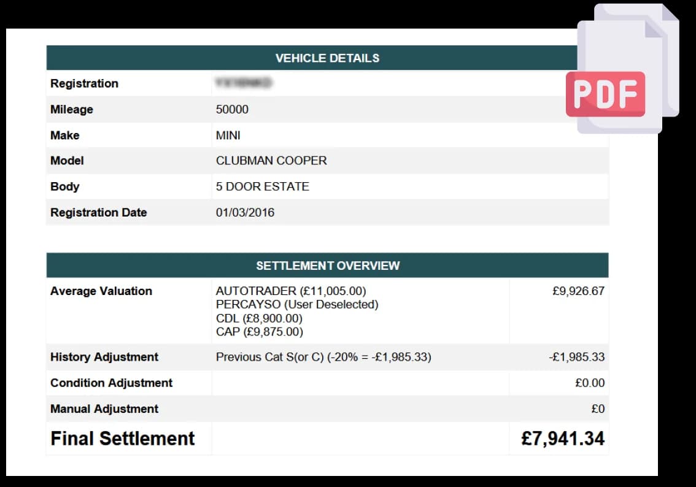Select the condition adjustment amount £0.00

tap(590, 383)
